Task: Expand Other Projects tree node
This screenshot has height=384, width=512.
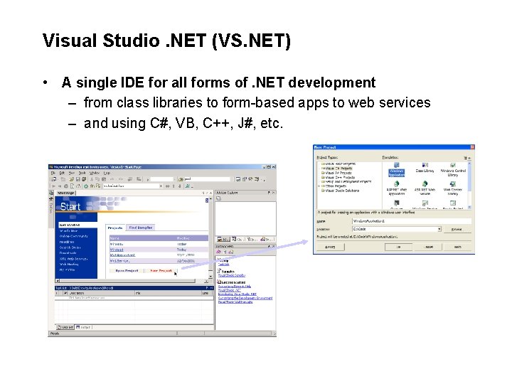Action: point(319,186)
